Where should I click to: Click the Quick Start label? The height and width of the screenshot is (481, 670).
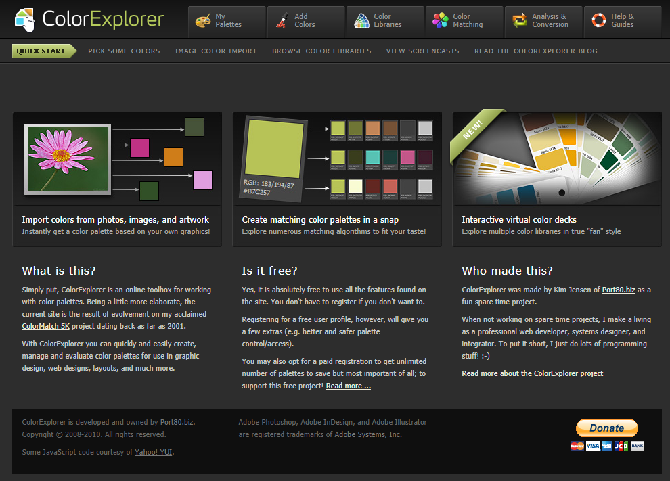pos(44,51)
